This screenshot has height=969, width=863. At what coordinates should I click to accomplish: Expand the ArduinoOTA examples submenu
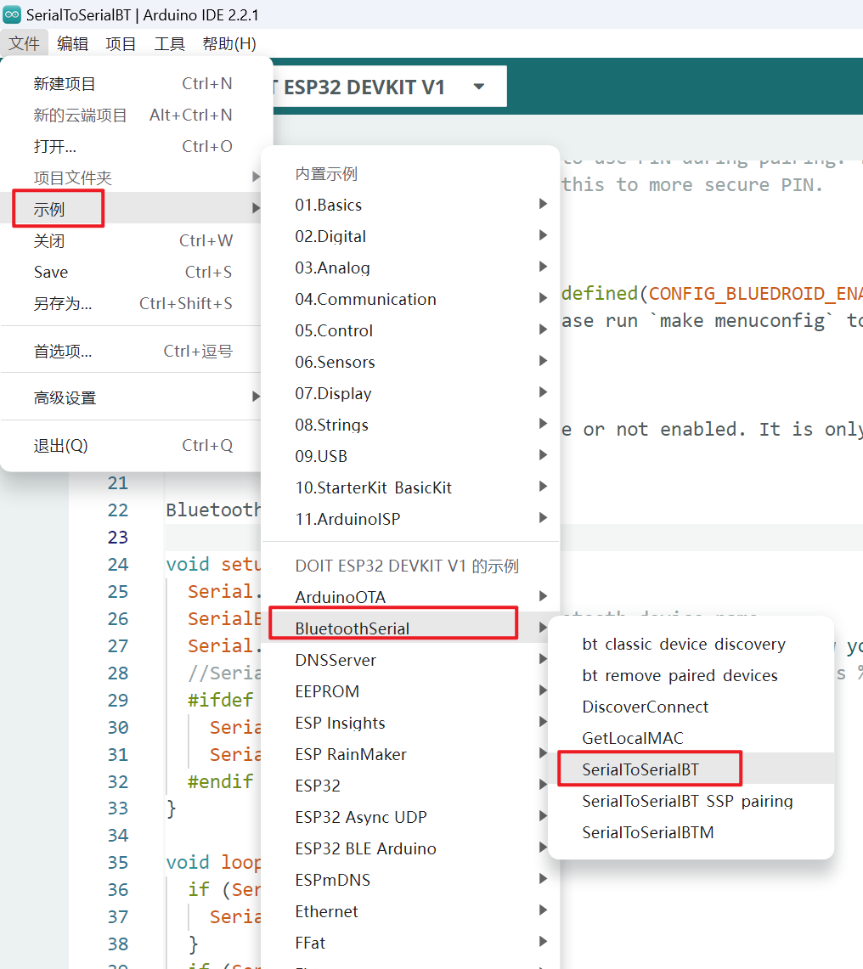pyautogui.click(x=410, y=597)
